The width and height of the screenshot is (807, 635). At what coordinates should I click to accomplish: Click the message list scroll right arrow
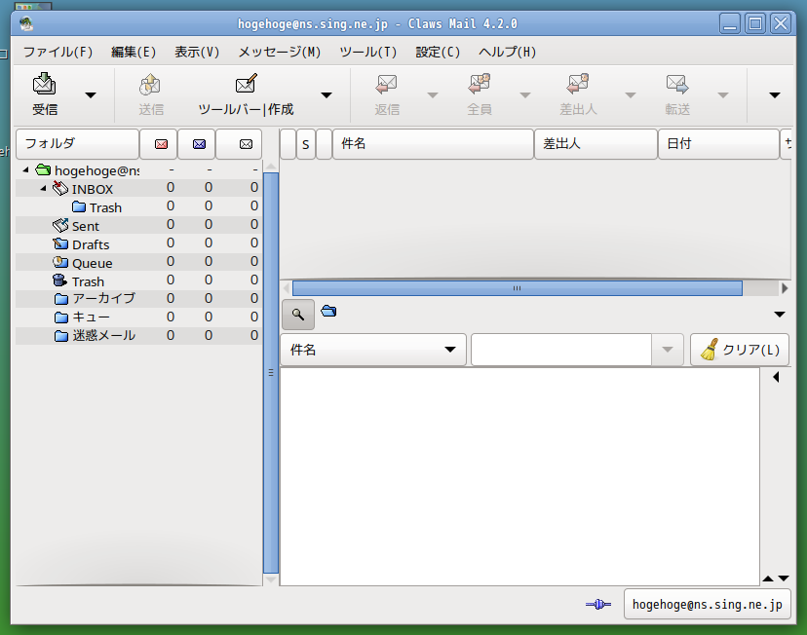point(785,288)
